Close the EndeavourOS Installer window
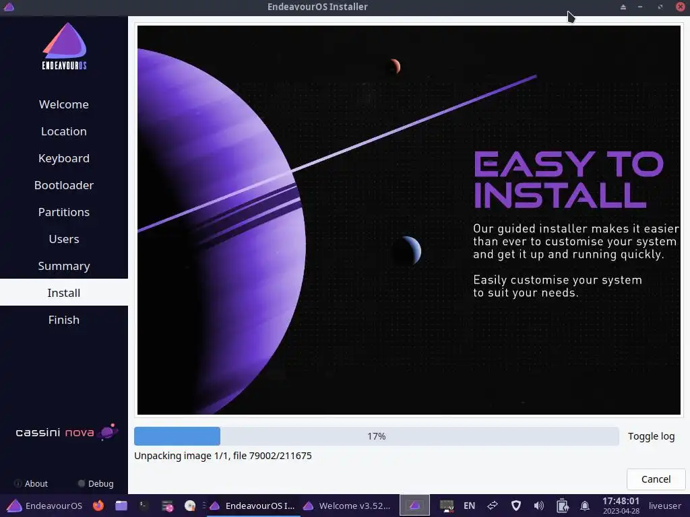The image size is (690, 517). pos(680,7)
